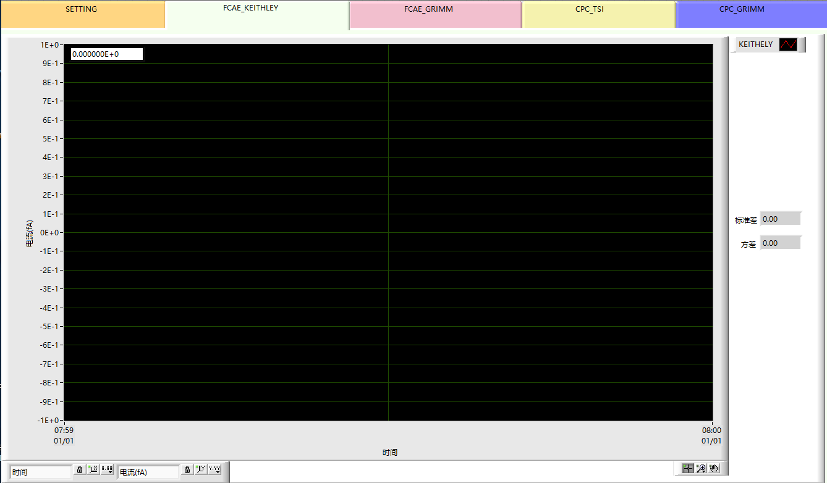The height and width of the screenshot is (483, 827).
Task: Select the crosshair cursor tool
Action: (688, 468)
